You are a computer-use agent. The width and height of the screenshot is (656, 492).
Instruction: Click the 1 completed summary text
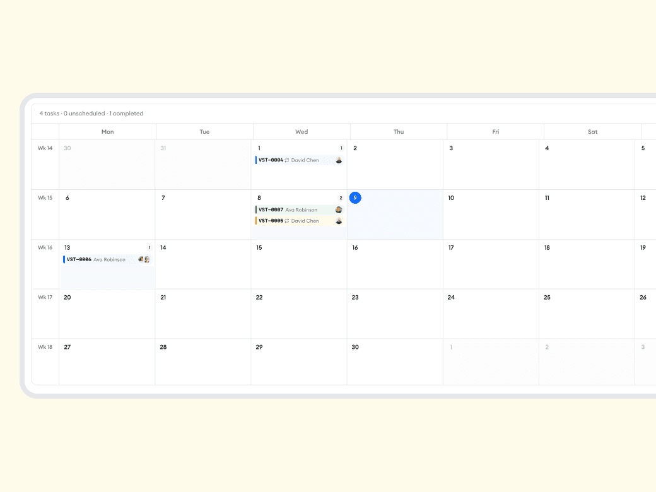[125, 114]
